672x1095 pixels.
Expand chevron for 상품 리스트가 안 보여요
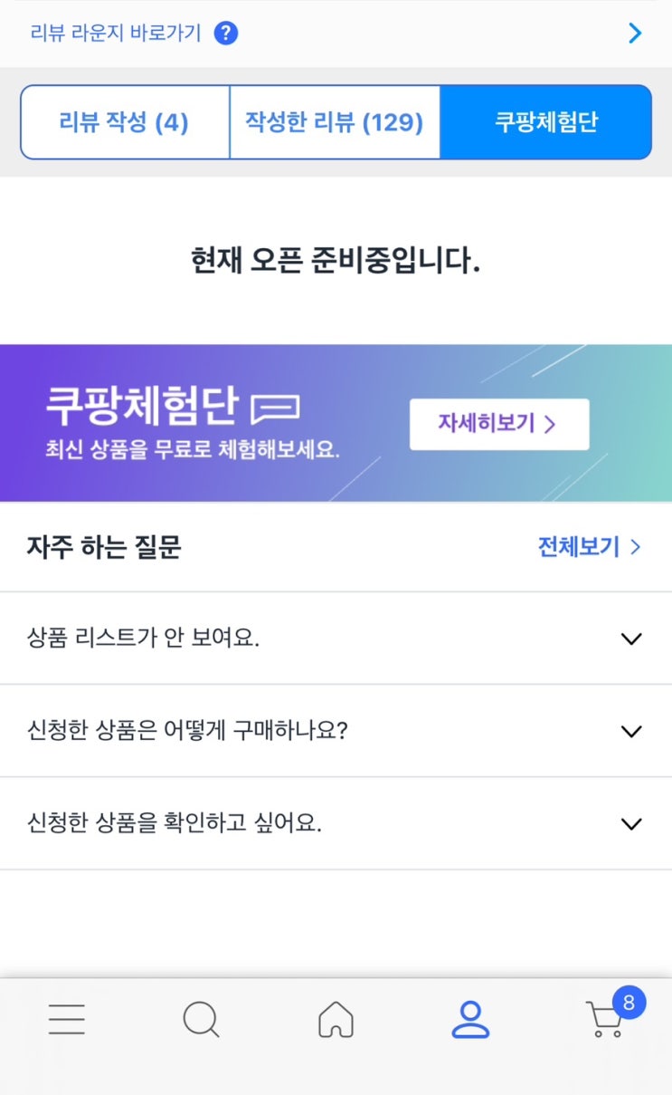click(x=631, y=639)
